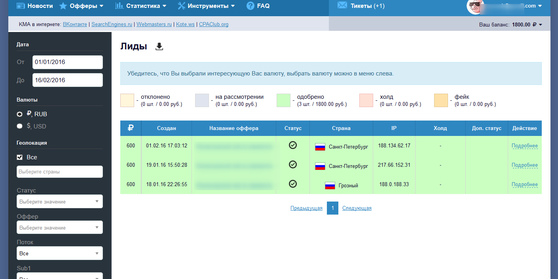Viewport: 558px width, 279px height.
Task: Click the Статистика bar chart icon
Action: click(x=119, y=6)
